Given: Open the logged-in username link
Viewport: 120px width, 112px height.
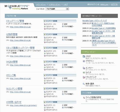Looking at the screenshot, I should click(104, 4).
